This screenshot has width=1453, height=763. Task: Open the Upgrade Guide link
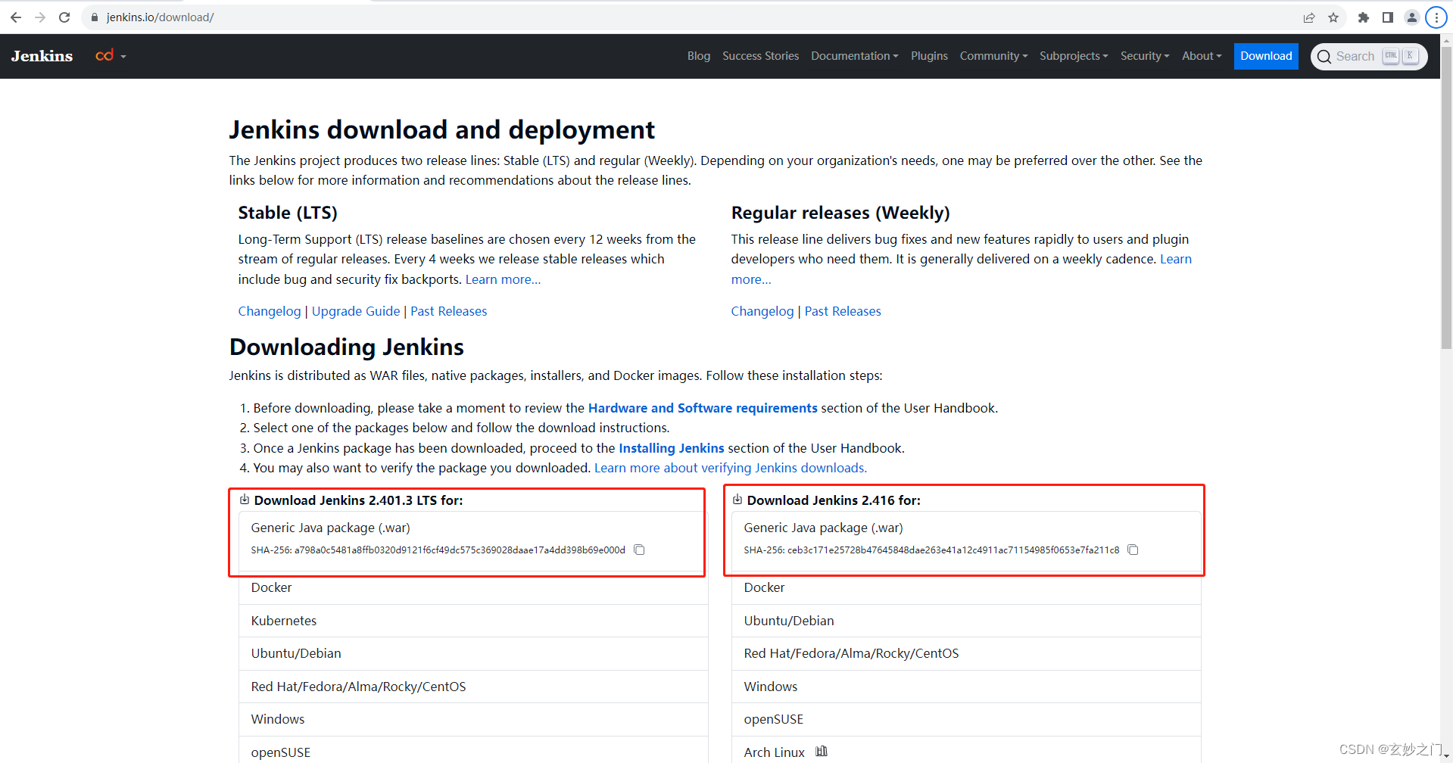click(x=356, y=311)
